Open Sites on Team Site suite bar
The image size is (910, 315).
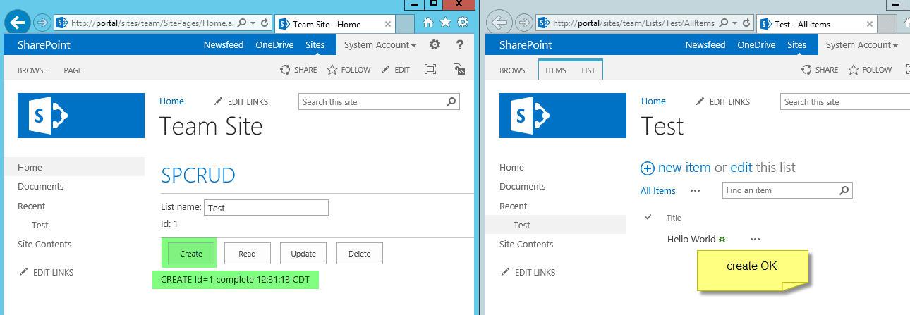tap(315, 44)
